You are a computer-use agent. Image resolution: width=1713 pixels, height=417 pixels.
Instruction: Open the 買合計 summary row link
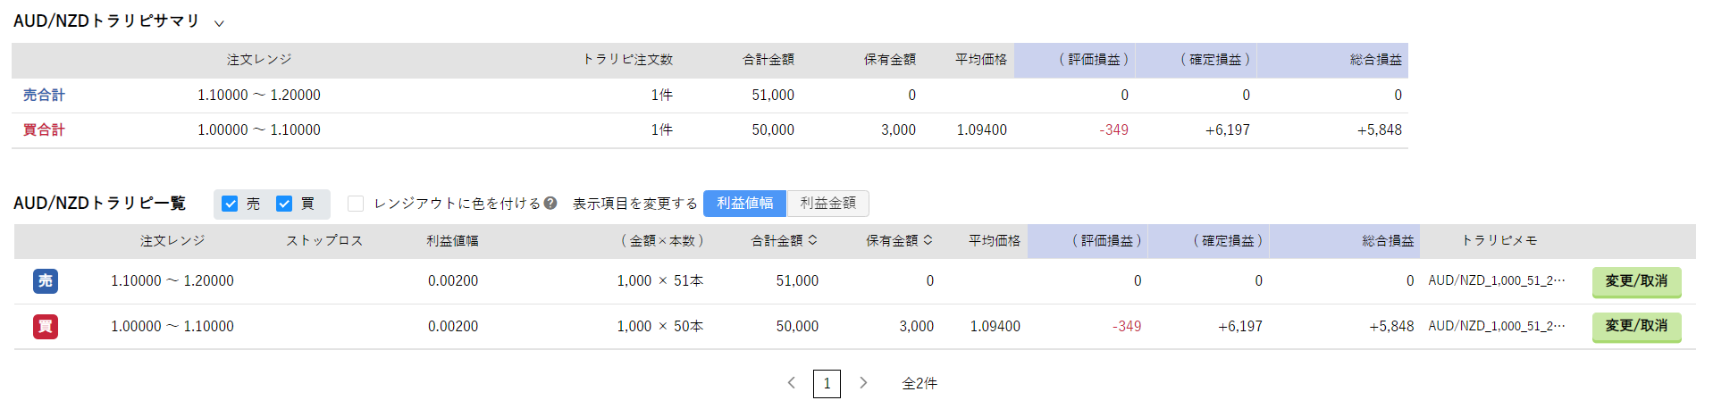tap(44, 129)
